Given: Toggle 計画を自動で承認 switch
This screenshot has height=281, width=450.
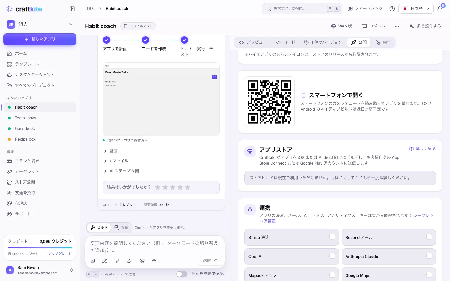Looking at the screenshot, I should tap(182, 274).
